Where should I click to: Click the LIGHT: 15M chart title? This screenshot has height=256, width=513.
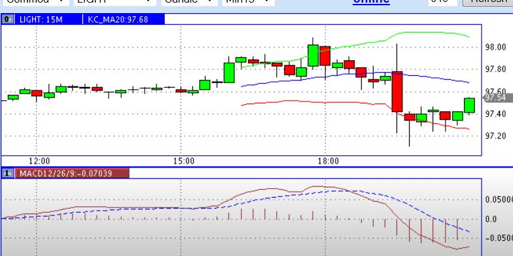click(41, 20)
